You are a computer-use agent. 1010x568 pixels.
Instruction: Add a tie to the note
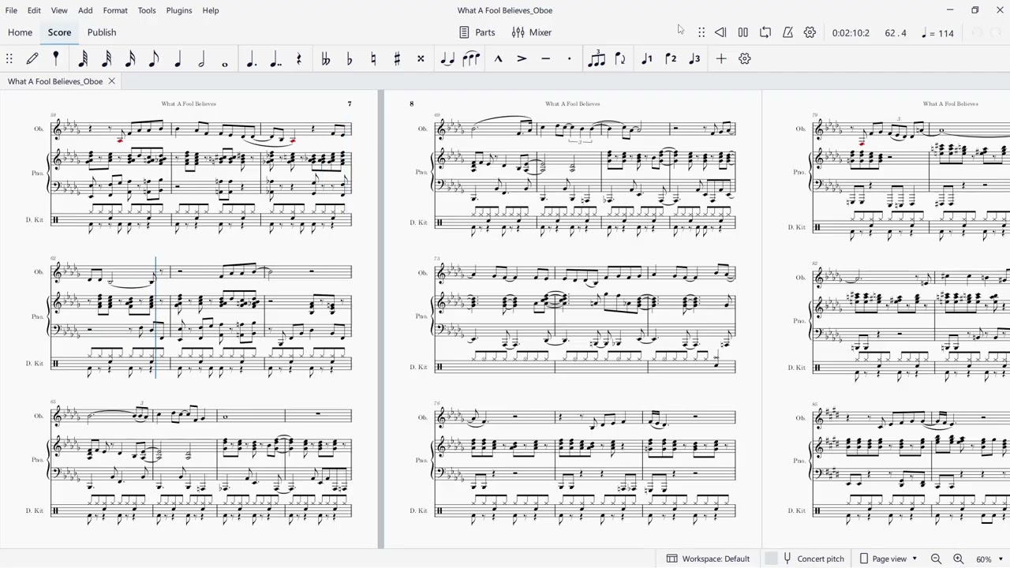(x=447, y=58)
